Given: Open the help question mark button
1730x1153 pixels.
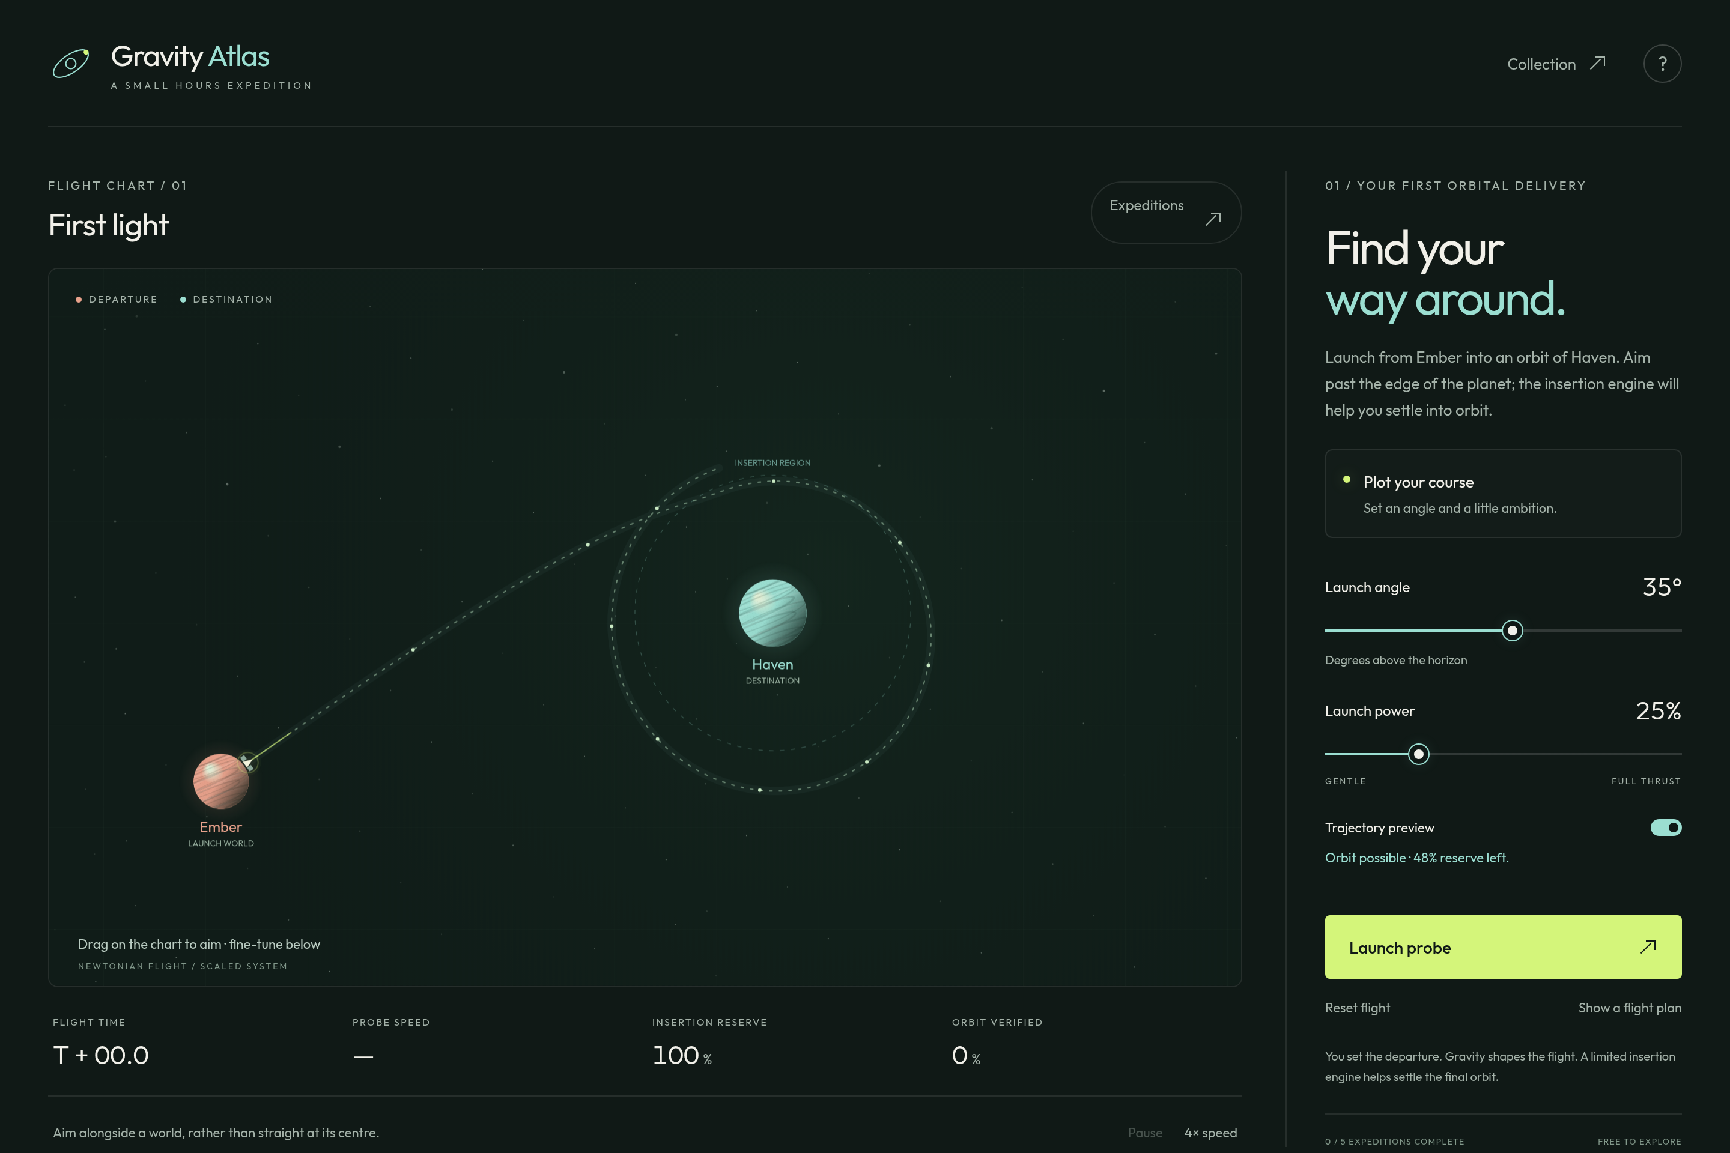Looking at the screenshot, I should pos(1662,64).
